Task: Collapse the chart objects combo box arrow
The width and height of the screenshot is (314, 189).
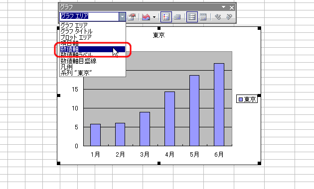Action: pos(122,17)
